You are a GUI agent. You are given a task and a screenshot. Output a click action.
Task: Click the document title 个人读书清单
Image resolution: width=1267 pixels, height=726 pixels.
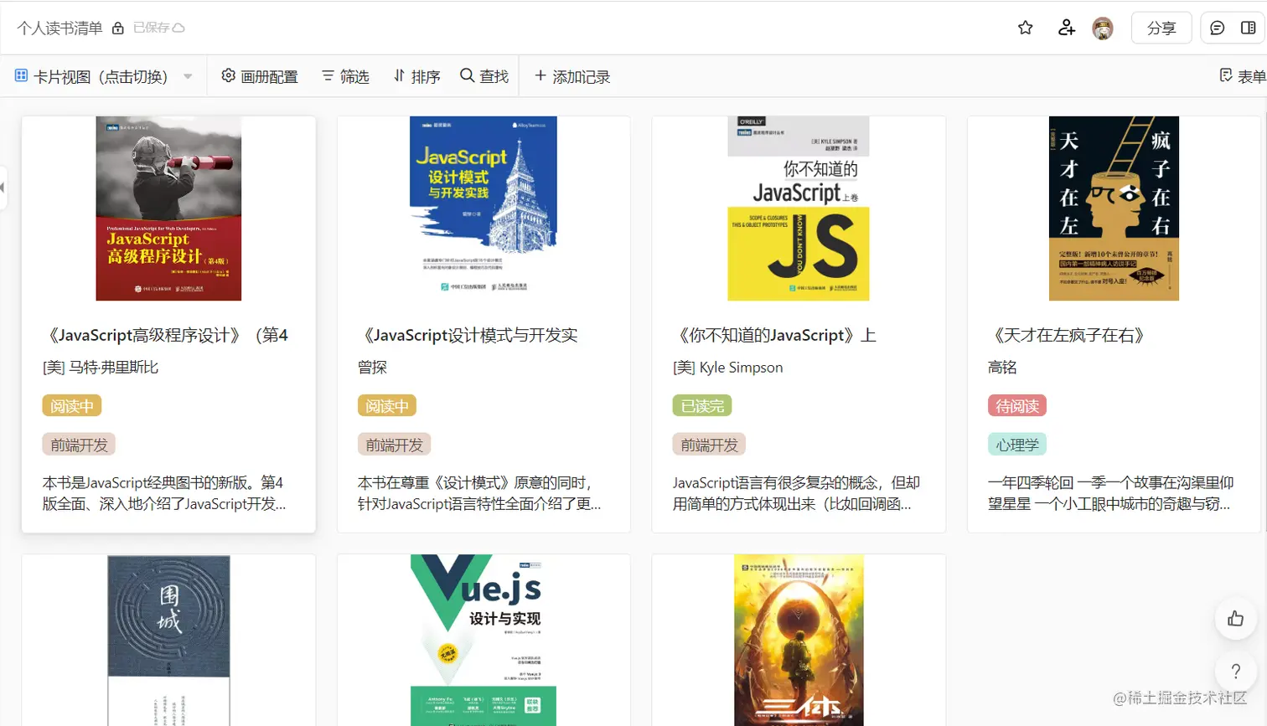(59, 28)
